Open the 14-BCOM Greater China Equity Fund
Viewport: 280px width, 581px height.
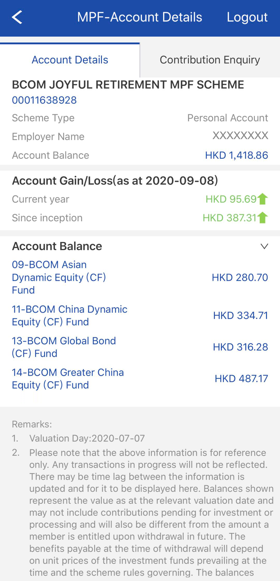coord(68,379)
